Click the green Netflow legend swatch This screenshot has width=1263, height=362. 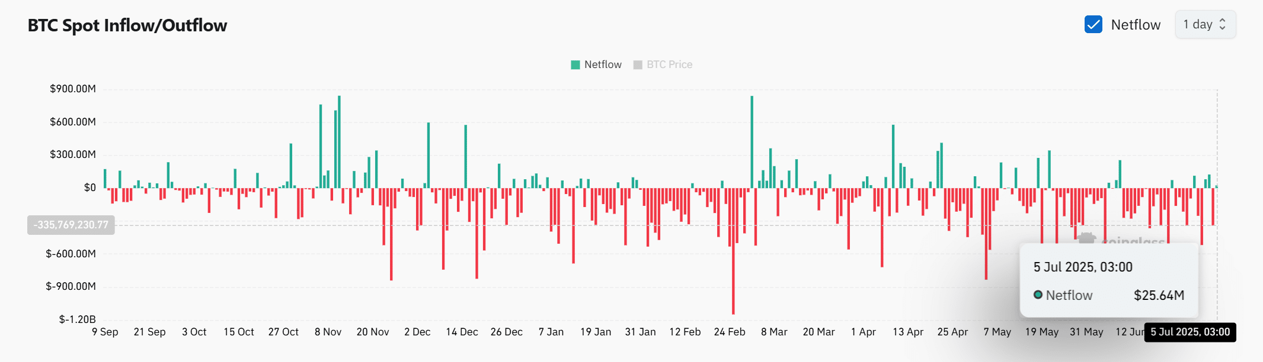click(x=575, y=65)
